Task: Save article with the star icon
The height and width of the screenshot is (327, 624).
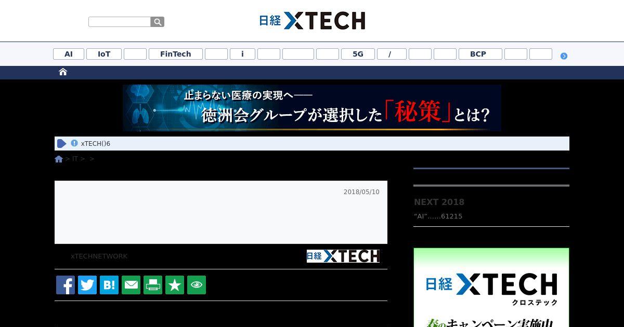Action: (175, 285)
